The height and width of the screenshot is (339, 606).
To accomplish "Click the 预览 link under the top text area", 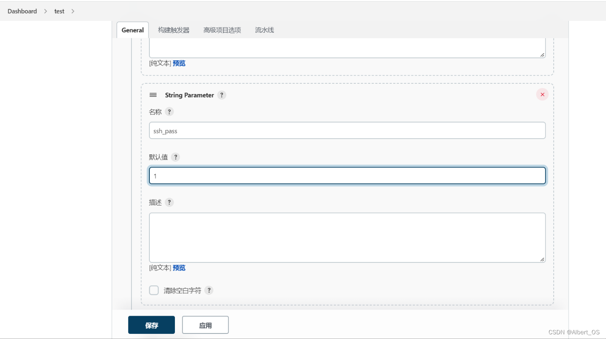I will tap(179, 63).
